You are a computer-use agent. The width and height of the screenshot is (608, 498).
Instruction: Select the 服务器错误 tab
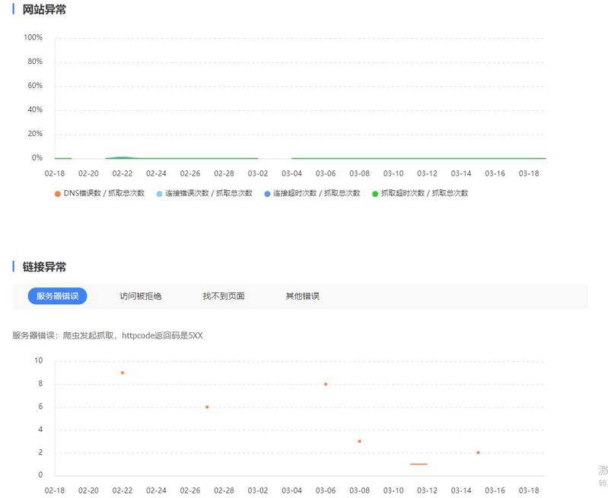58,296
